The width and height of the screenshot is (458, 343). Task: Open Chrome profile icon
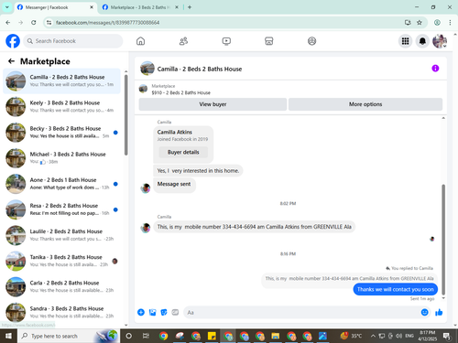[x=437, y=22]
